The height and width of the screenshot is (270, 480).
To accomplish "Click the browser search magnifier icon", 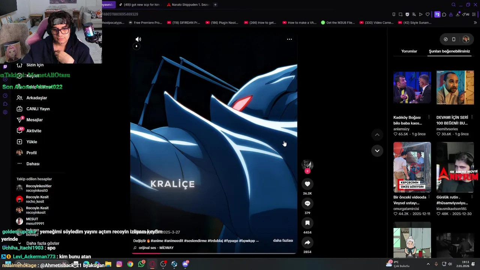I will (x=453, y=5).
